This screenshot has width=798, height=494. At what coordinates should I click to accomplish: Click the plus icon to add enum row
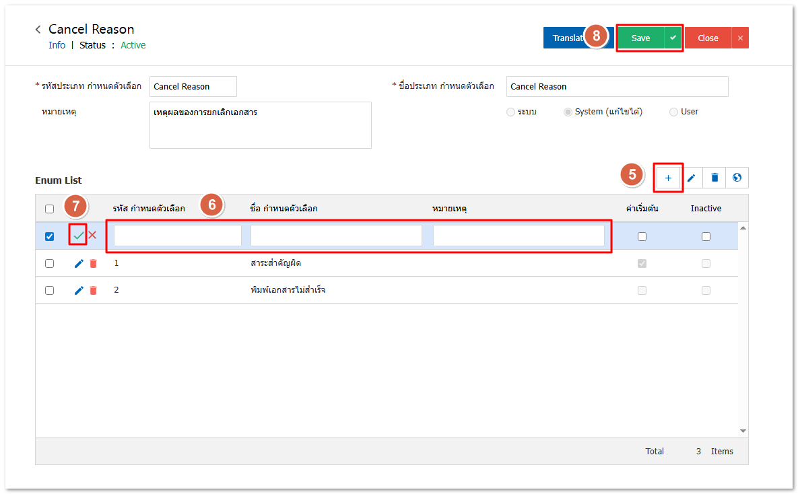668,178
